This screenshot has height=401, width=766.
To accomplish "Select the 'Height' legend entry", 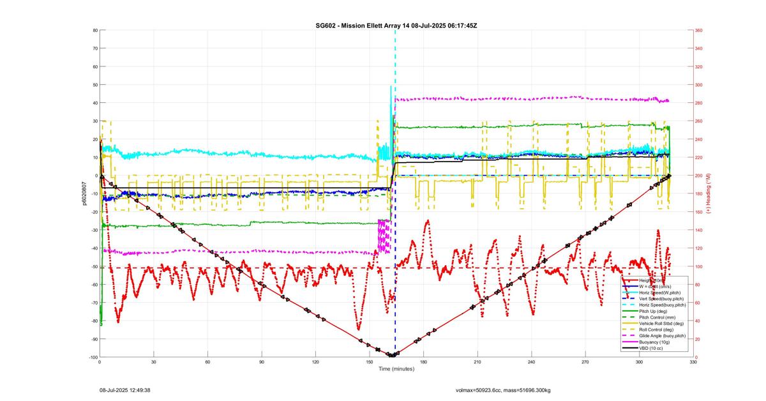I will pos(643,280).
